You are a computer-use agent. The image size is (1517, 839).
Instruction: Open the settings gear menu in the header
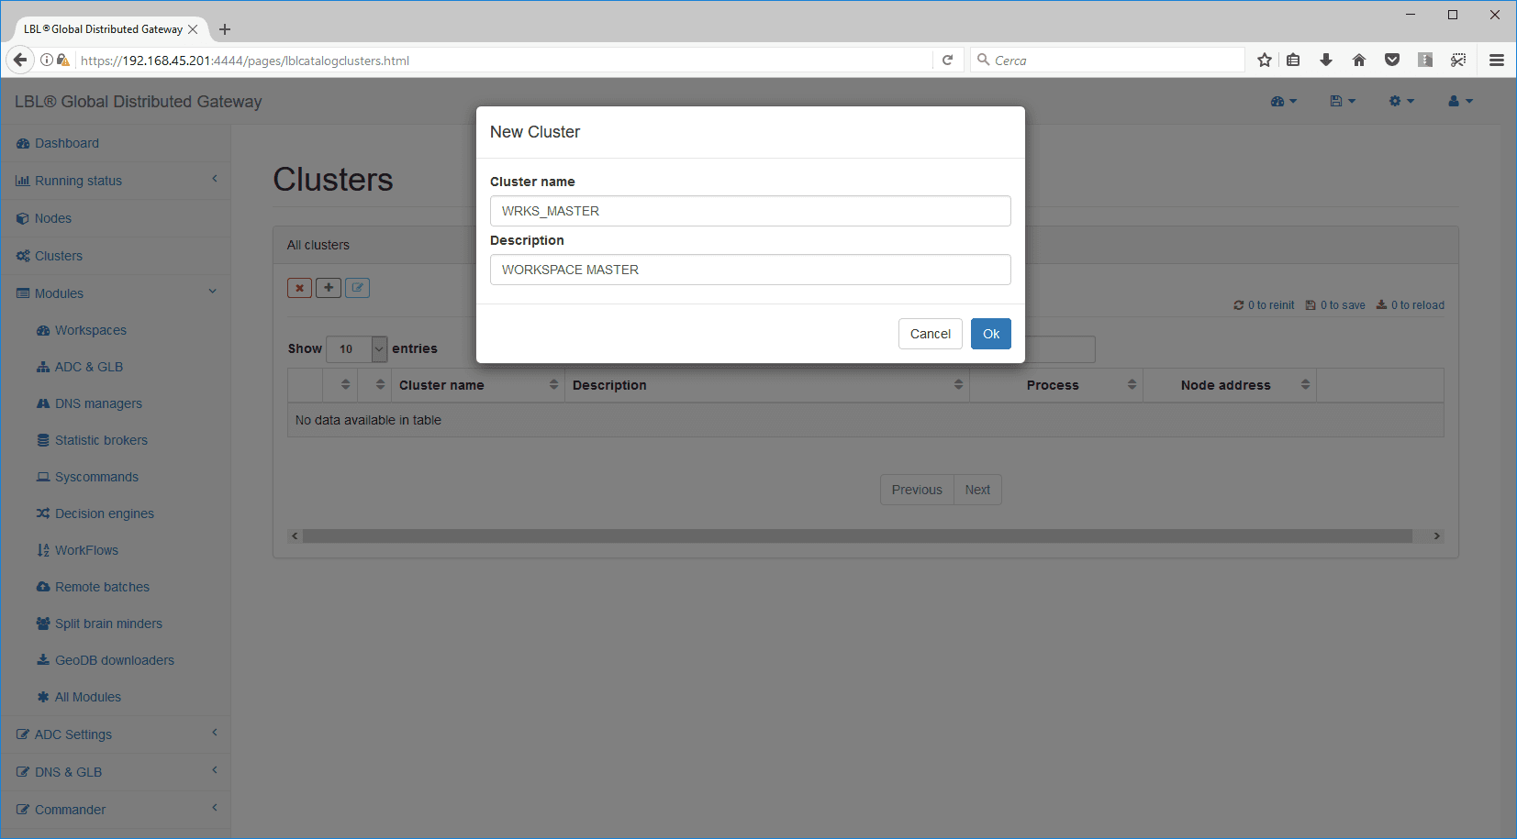point(1401,101)
